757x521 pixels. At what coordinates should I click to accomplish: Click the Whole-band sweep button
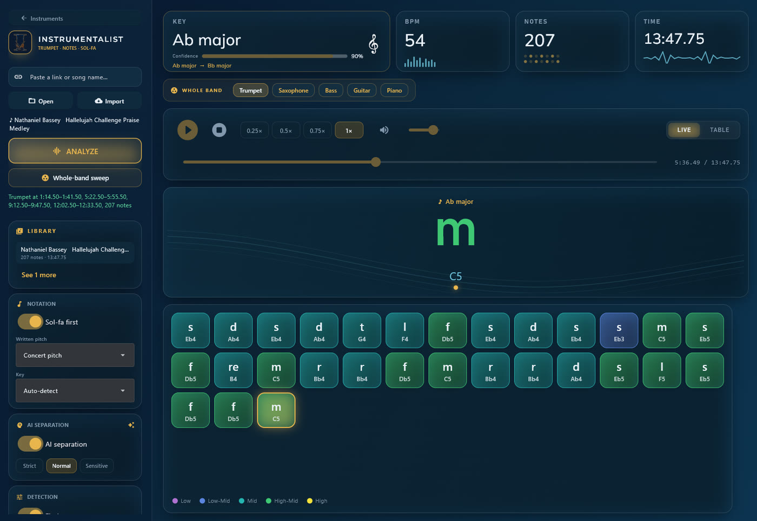click(x=75, y=178)
